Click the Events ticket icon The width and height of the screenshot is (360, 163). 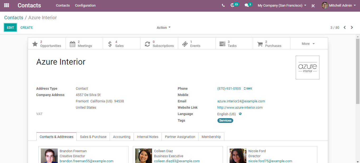coord(185,44)
